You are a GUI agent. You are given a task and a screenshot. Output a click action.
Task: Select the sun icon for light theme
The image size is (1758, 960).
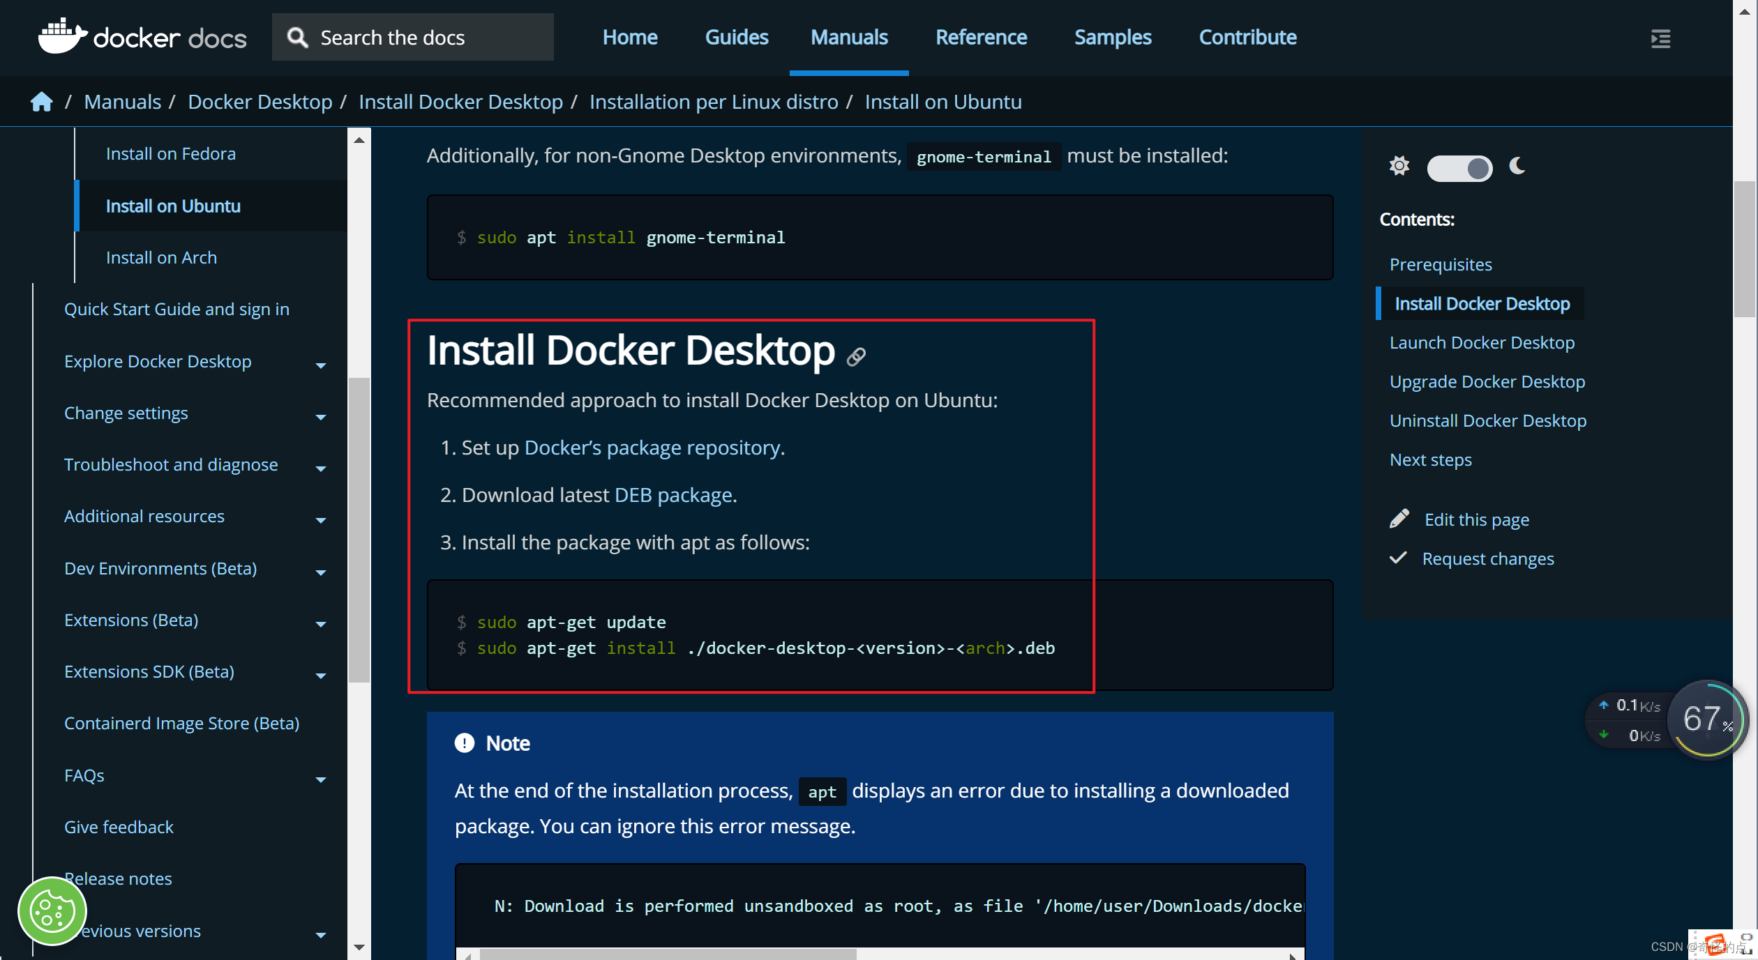1399,166
